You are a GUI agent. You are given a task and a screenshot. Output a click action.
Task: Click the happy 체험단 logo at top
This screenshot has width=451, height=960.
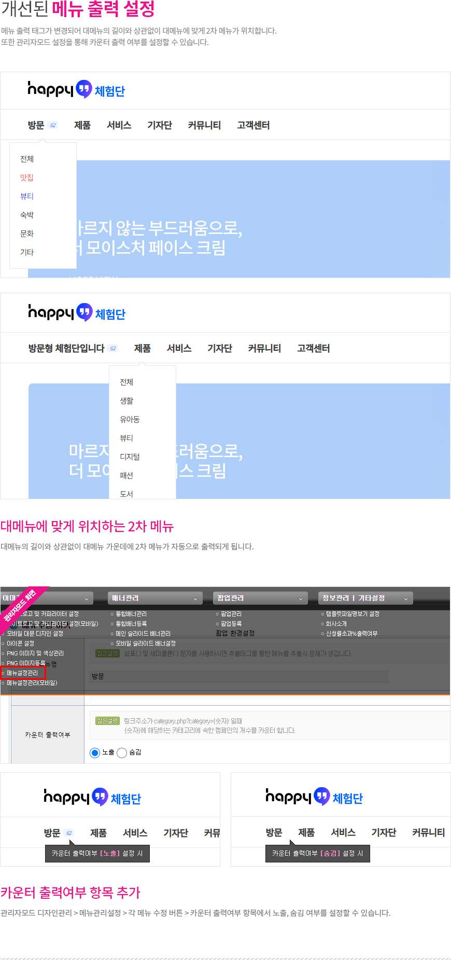[76, 90]
